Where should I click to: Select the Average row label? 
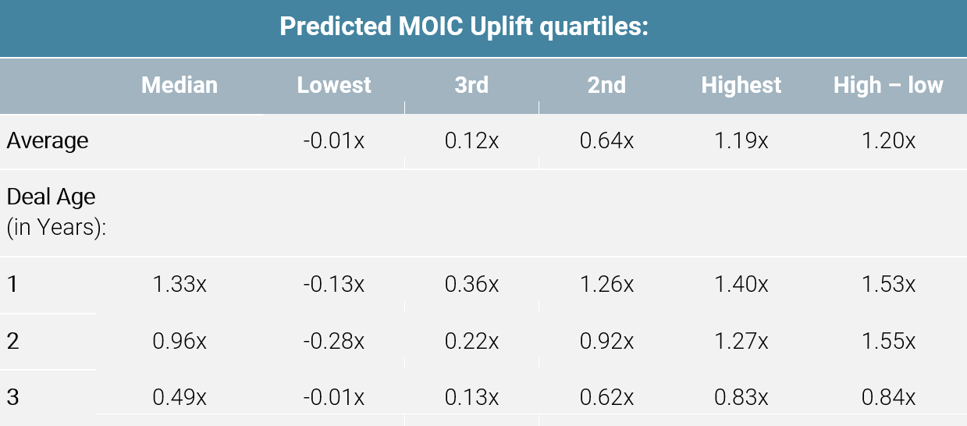tap(48, 141)
